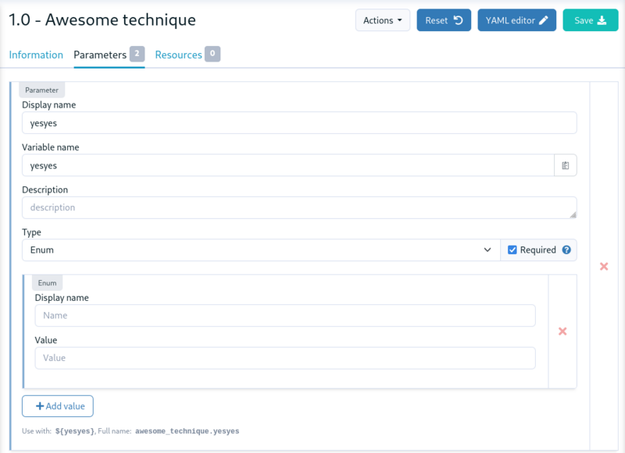This screenshot has width=625, height=453.
Task: Remove the enum value with red X
Action: pos(562,331)
